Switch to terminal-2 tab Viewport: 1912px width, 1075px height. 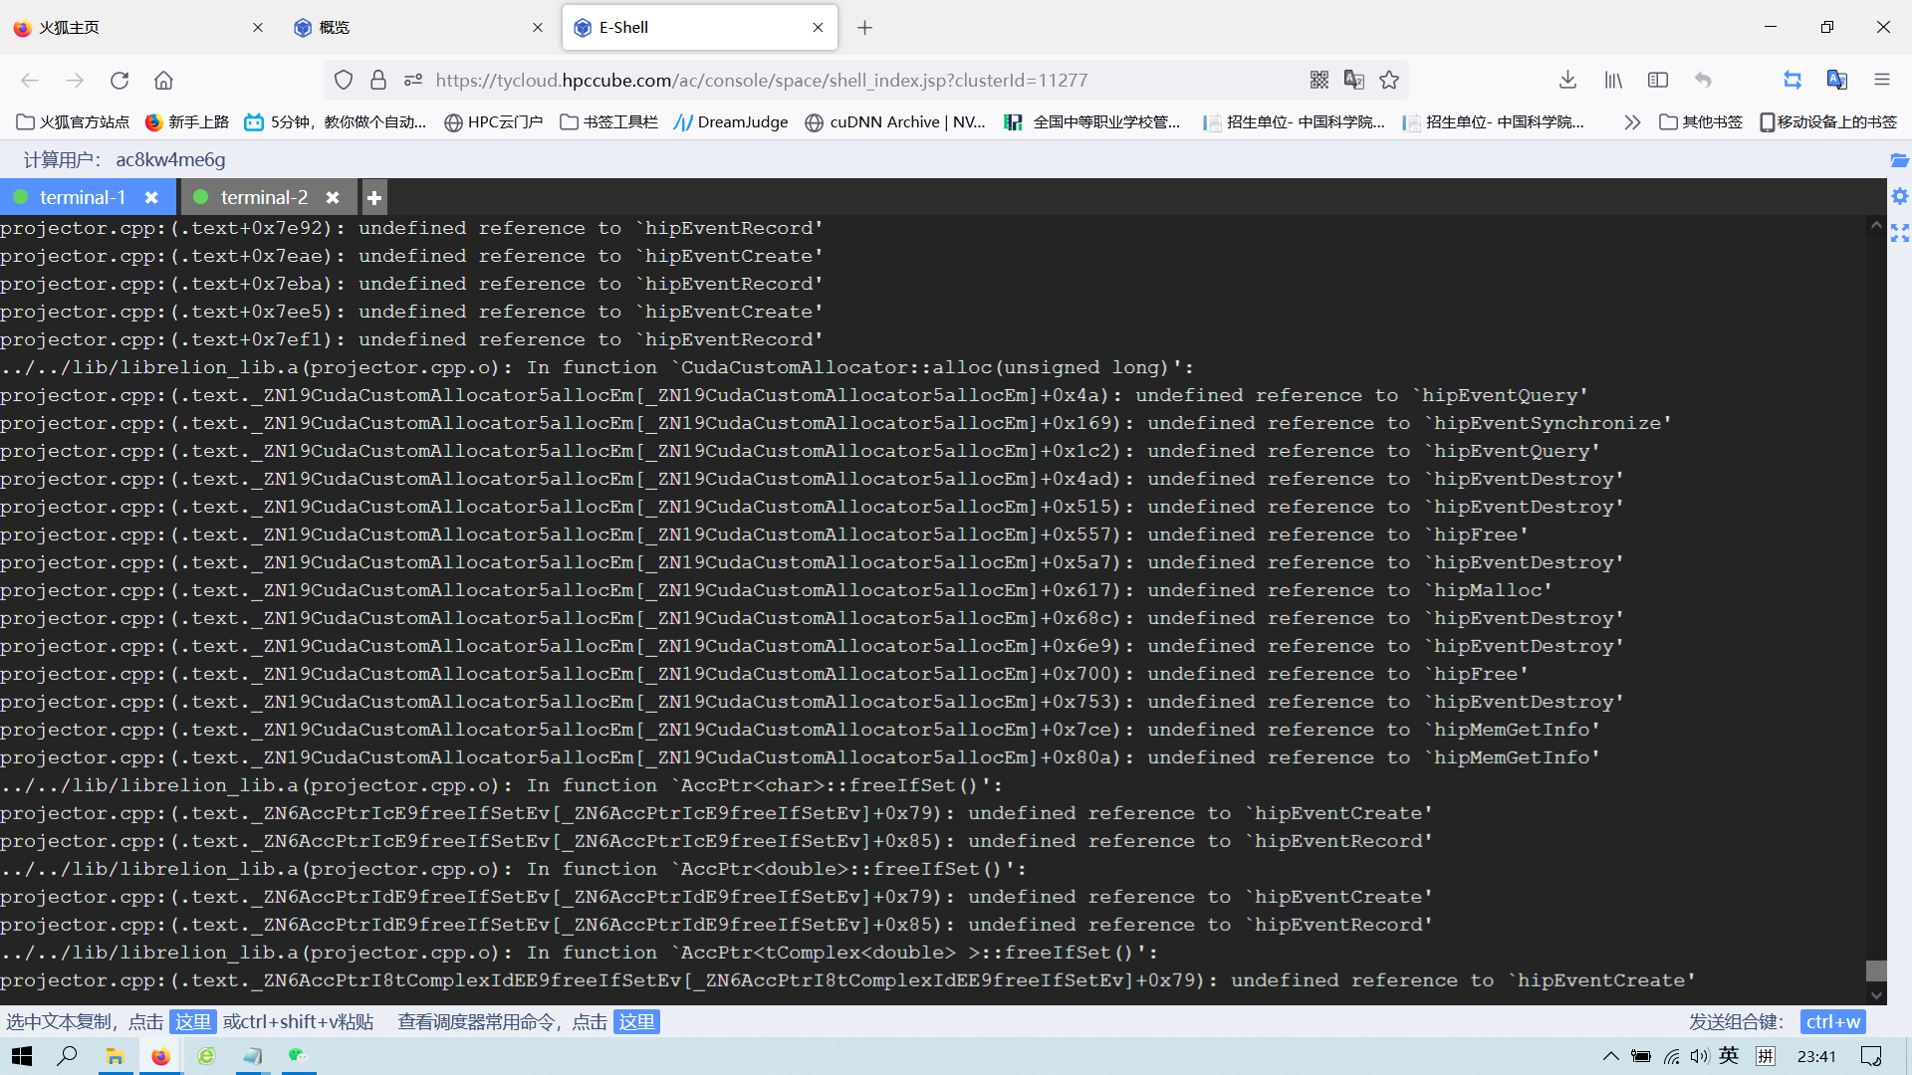point(264,198)
